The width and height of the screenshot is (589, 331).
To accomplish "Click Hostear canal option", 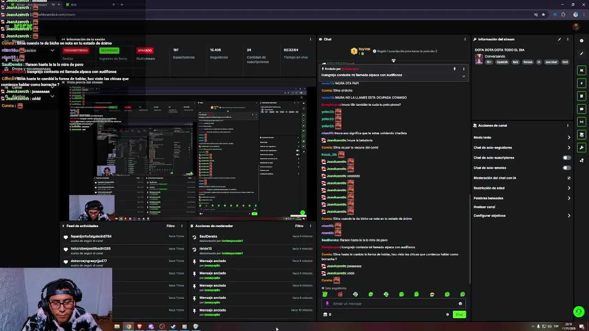I will click(484, 207).
